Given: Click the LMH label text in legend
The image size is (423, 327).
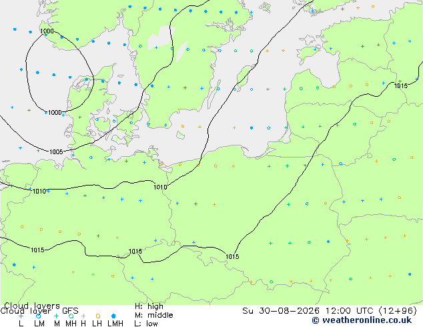Looking at the screenshot, I should coord(115,324).
